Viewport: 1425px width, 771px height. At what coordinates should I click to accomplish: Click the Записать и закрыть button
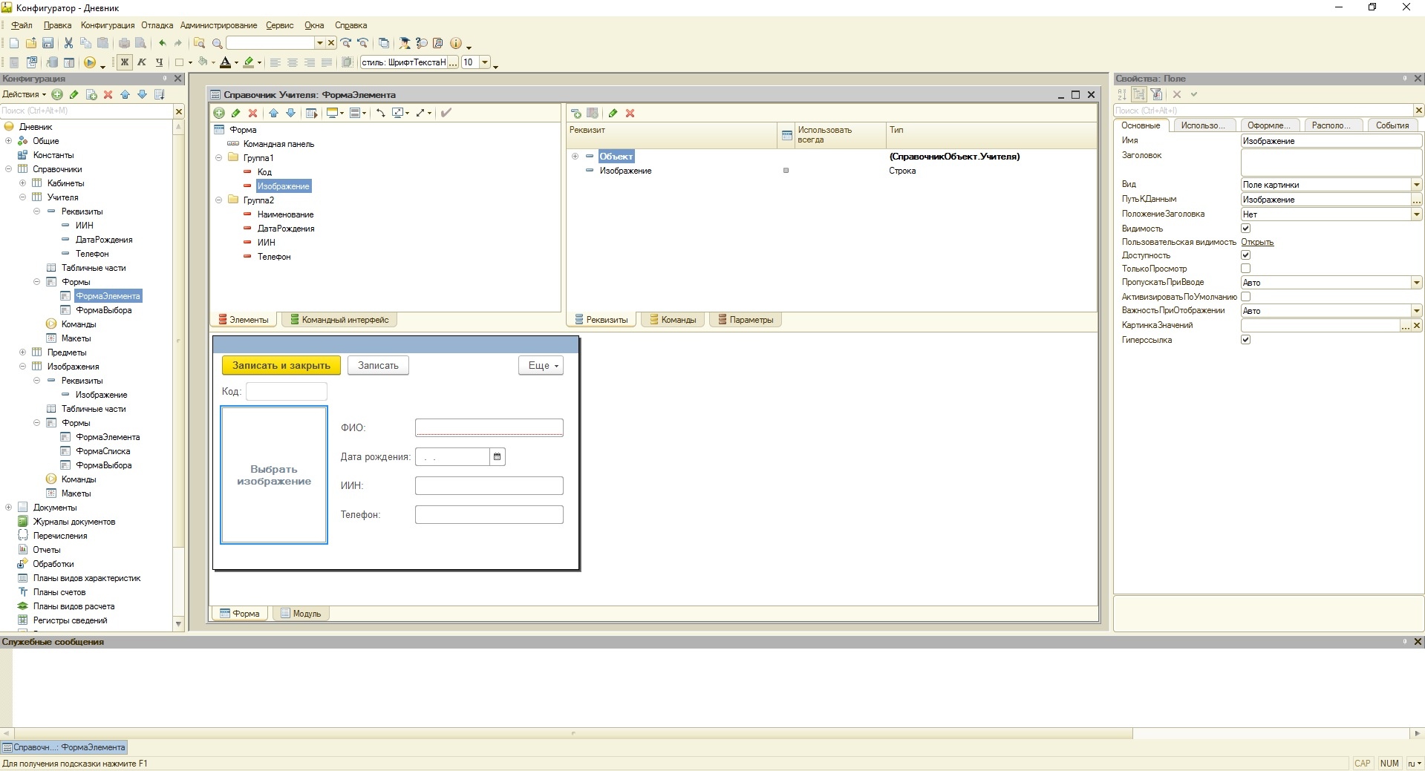(x=281, y=365)
